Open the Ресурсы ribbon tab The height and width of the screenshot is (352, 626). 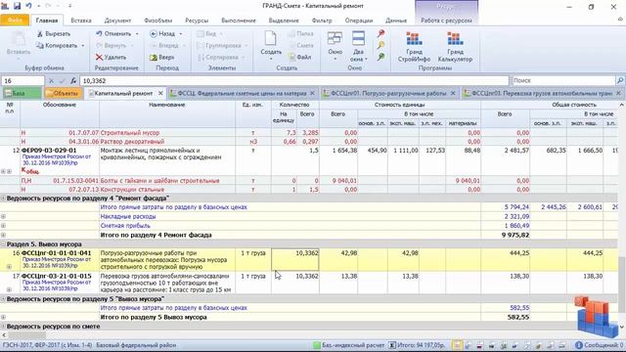click(x=197, y=21)
